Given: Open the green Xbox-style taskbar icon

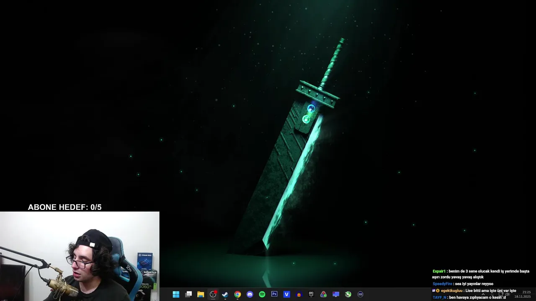Looking at the screenshot, I should (x=348, y=294).
